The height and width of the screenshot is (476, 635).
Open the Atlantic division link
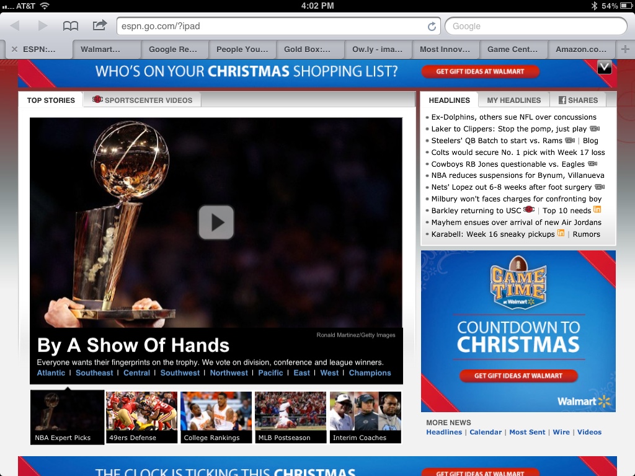(x=51, y=372)
